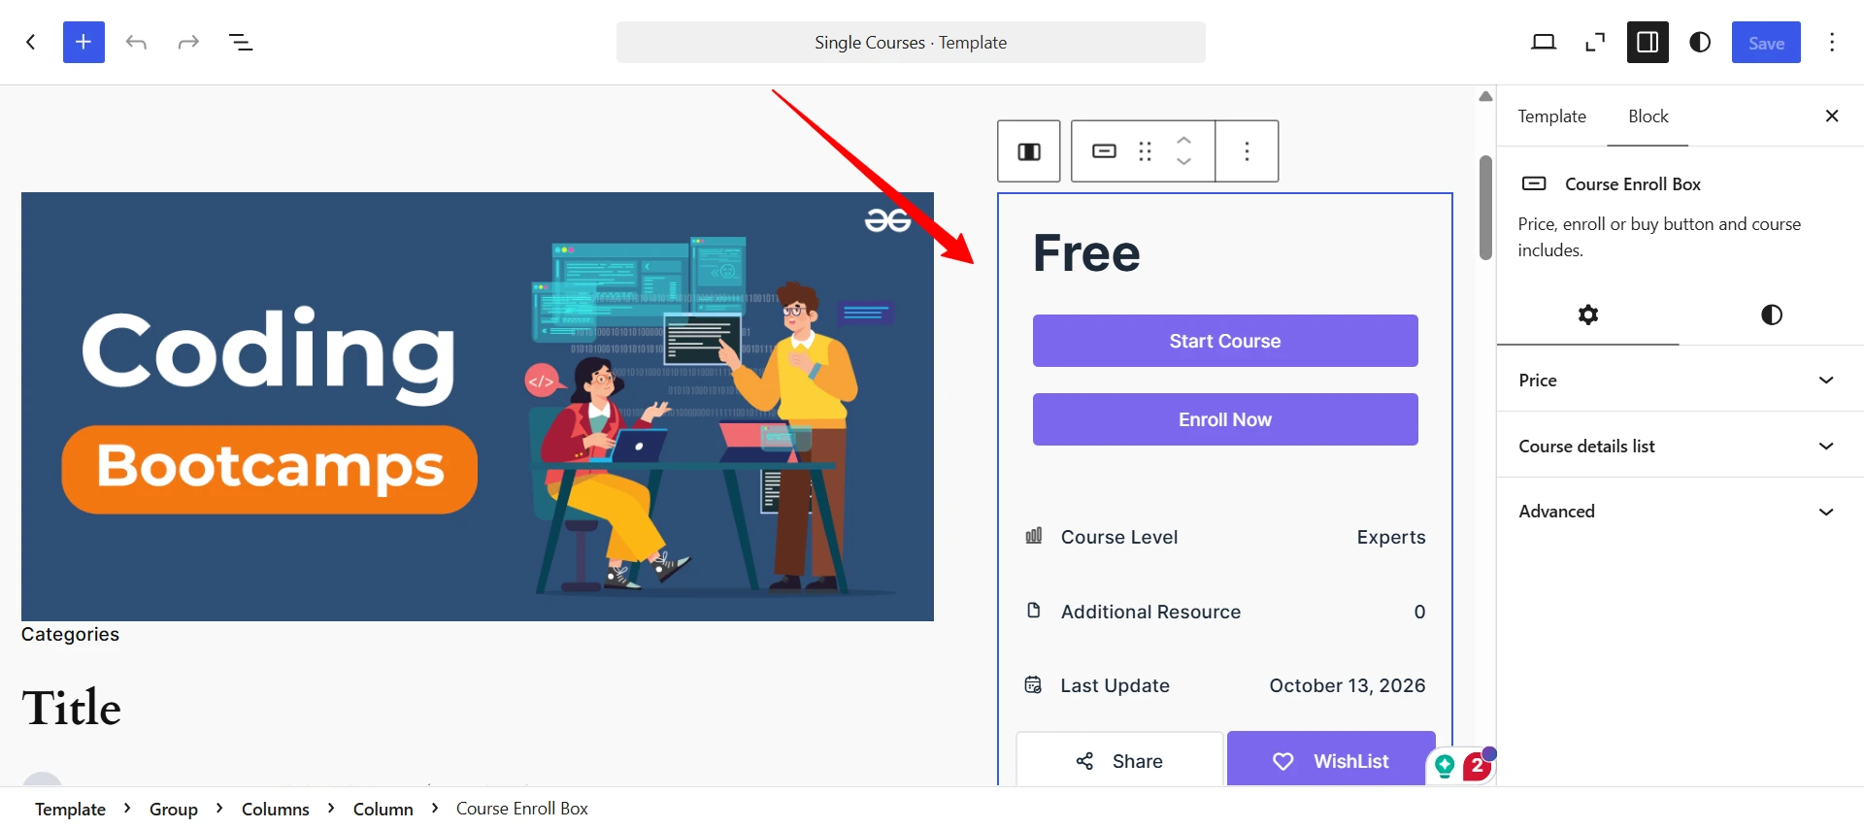Click the editor vertical scrollbar thumb

(1485, 208)
